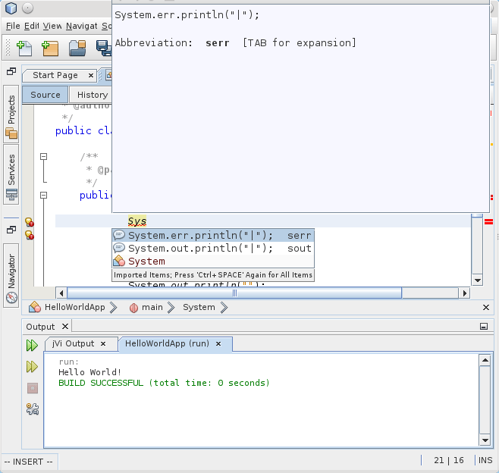
Task: Expand main breadcrumb arrow
Action: click(x=171, y=308)
